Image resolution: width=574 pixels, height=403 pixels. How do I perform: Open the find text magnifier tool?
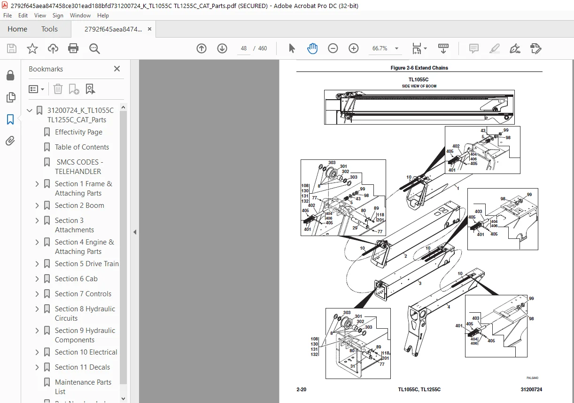coord(94,48)
